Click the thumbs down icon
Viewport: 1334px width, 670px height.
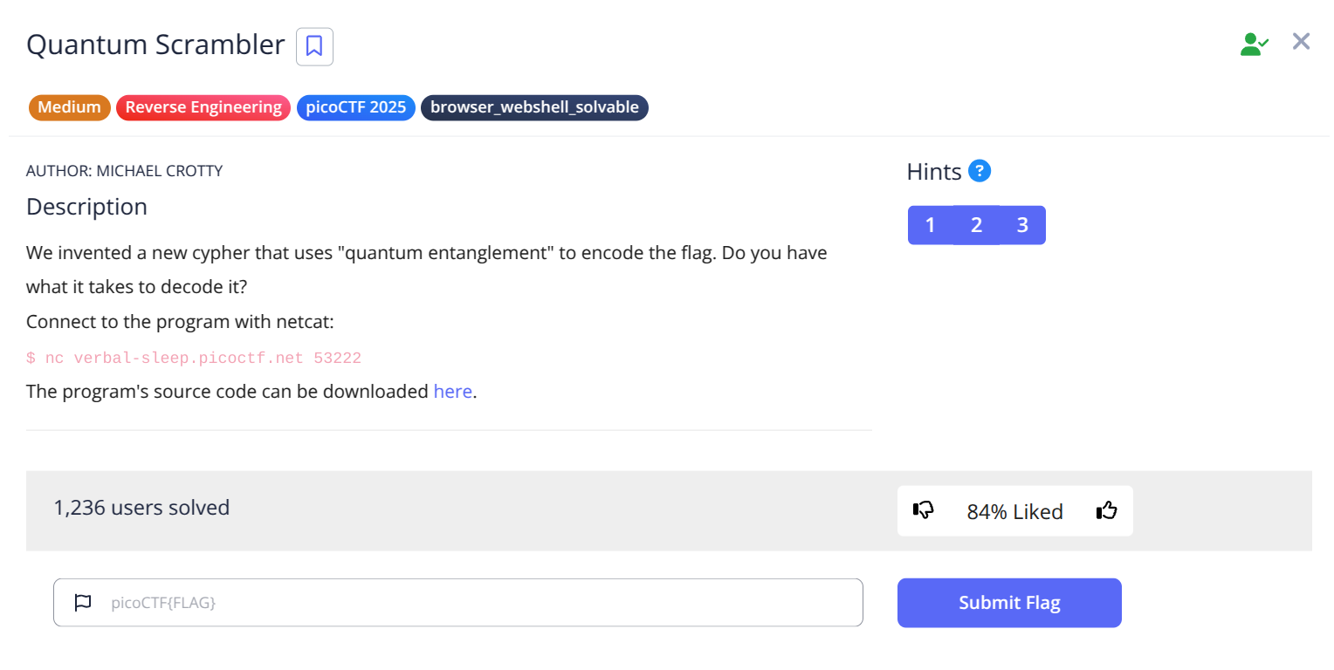pos(923,510)
